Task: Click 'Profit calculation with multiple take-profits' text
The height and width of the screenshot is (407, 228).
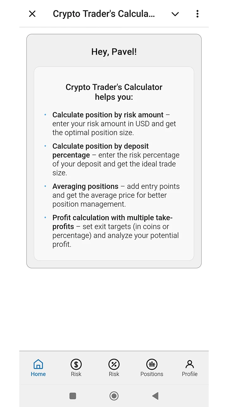Action: point(112,222)
